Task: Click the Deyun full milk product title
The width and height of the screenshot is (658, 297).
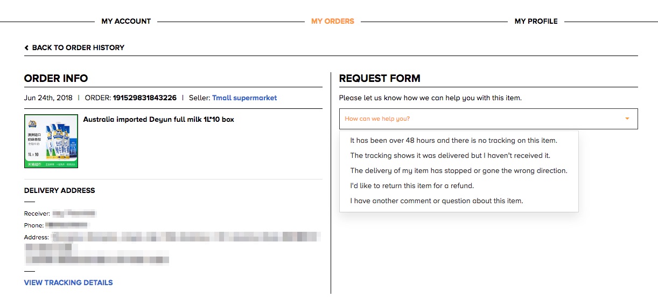Action: point(158,119)
